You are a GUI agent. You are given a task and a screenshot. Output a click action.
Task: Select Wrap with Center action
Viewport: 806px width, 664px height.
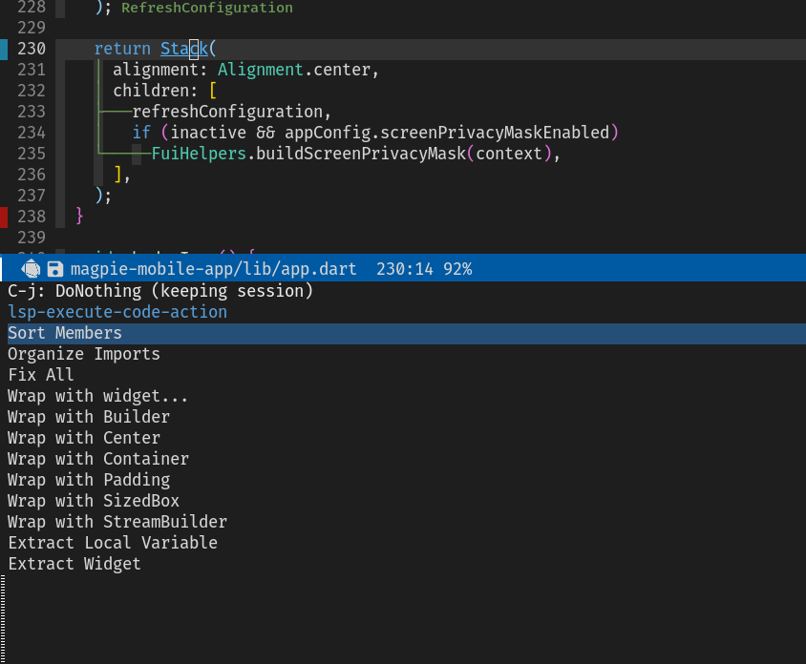click(84, 438)
